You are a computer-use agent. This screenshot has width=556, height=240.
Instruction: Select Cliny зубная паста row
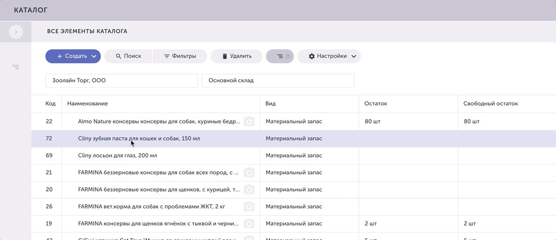294,138
